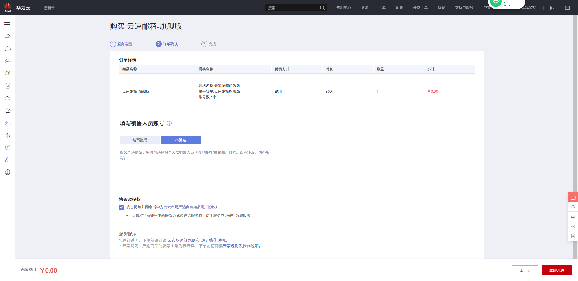This screenshot has width=578, height=281.
Task: Click the smiley feedback floating icon
Action: pos(573,207)
